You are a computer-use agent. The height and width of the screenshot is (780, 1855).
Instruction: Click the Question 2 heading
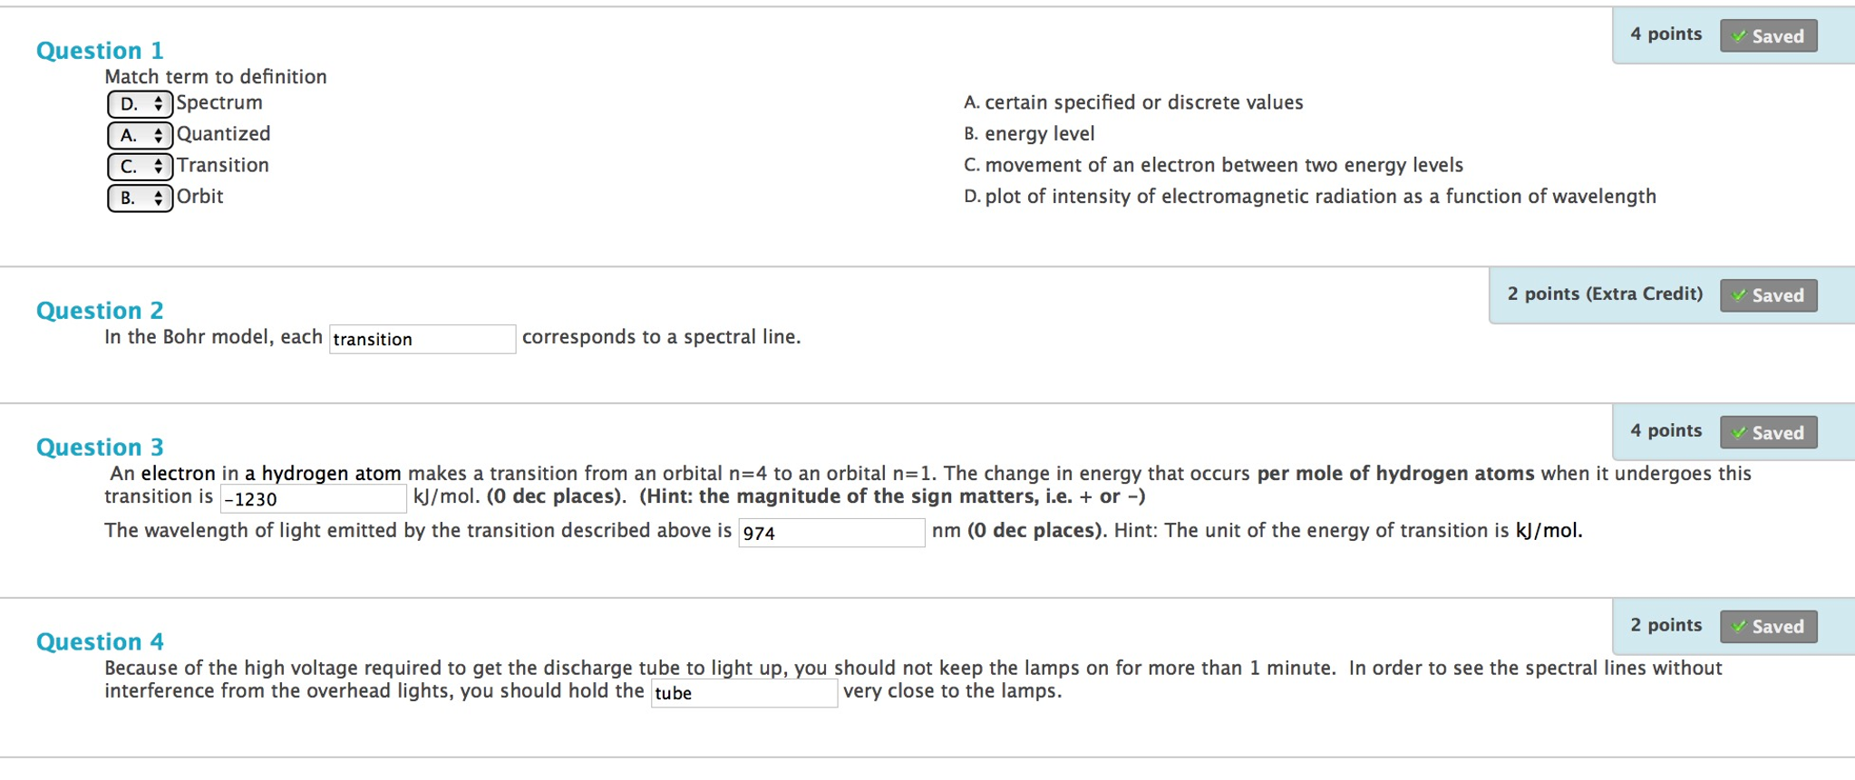pos(100,311)
